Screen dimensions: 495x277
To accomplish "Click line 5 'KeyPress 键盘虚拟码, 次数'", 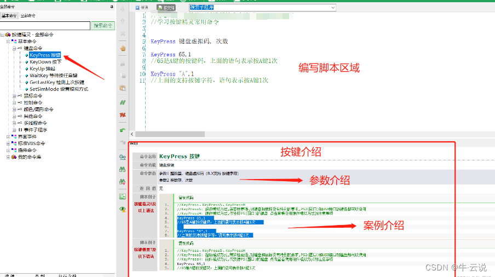I will [189, 41].
